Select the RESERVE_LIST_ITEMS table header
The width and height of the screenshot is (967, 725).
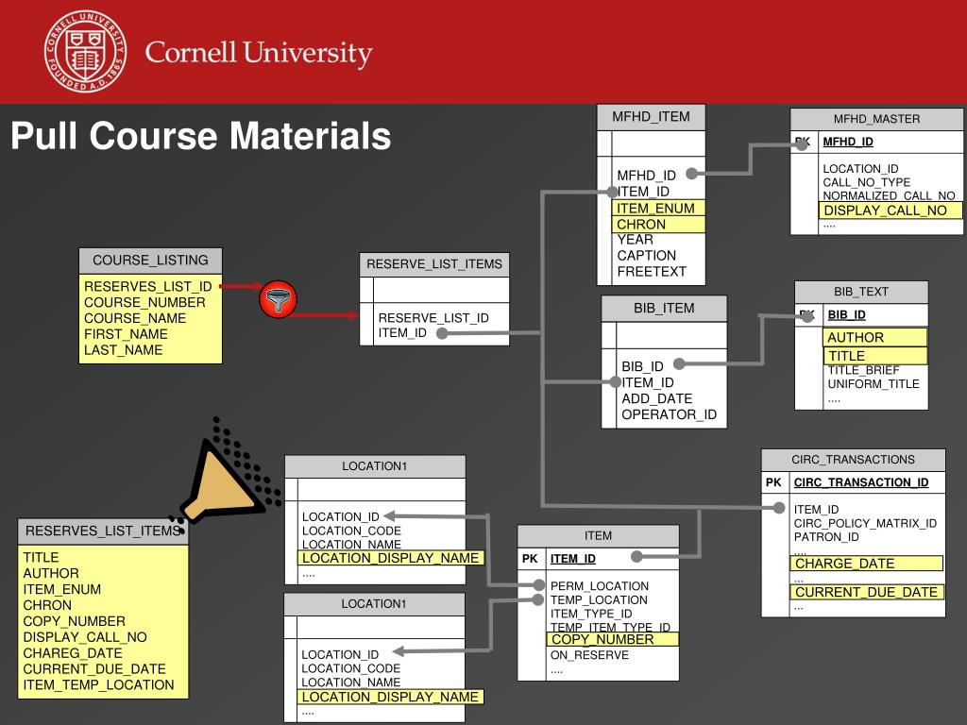click(434, 264)
